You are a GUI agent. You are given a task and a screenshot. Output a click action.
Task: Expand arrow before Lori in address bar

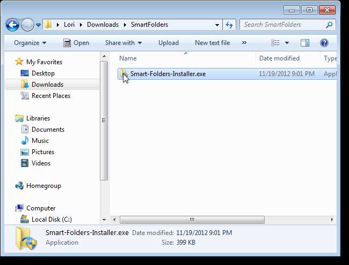(58, 25)
